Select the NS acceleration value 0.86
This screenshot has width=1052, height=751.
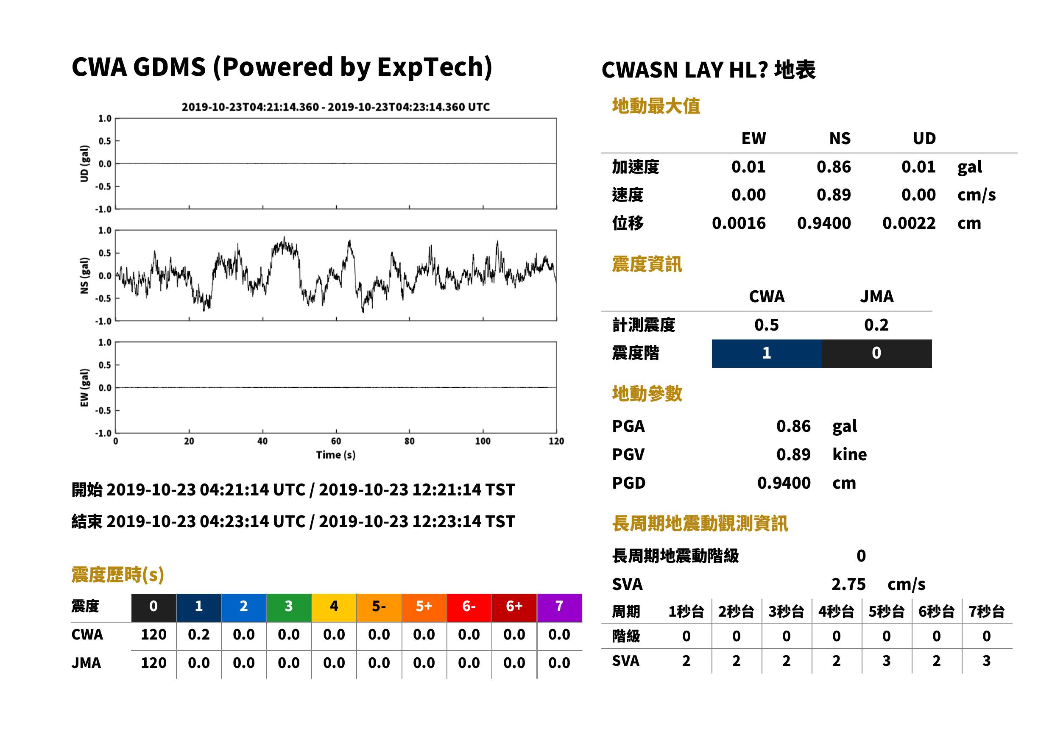click(834, 167)
